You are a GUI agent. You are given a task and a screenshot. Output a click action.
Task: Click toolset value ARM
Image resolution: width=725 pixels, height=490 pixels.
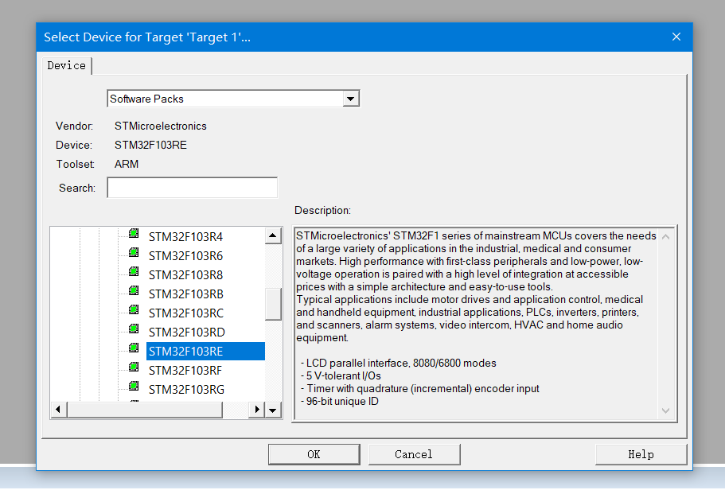[x=127, y=164]
